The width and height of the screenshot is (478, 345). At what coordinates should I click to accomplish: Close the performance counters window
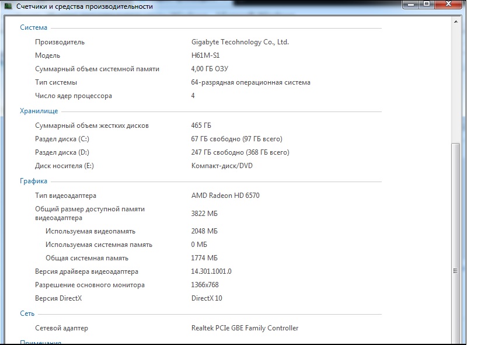[449, 5]
